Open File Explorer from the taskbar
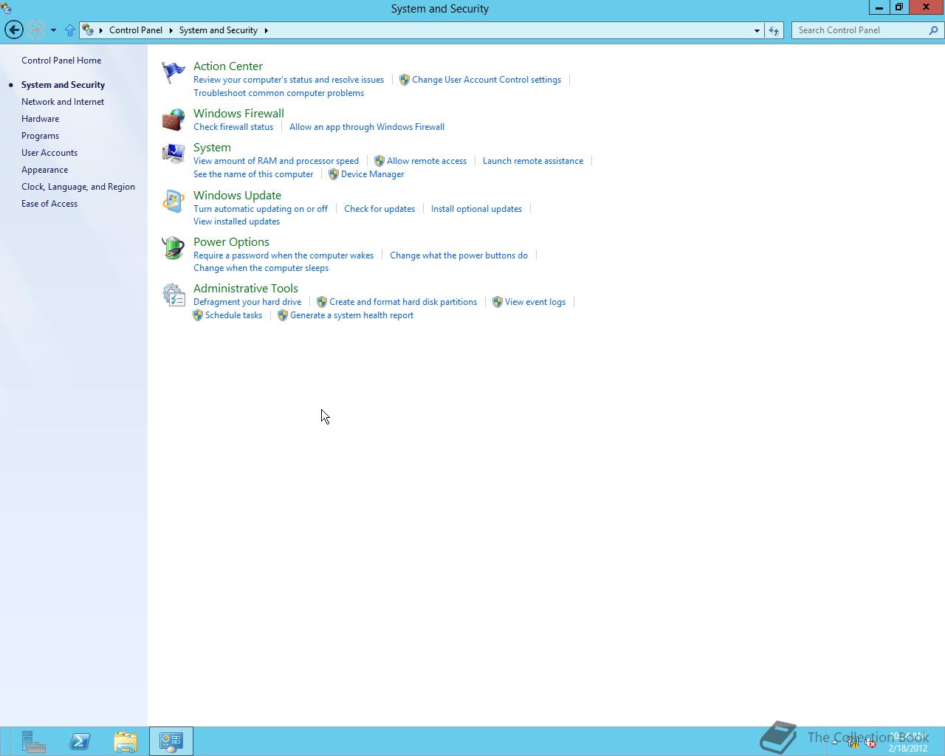 pyautogui.click(x=126, y=741)
